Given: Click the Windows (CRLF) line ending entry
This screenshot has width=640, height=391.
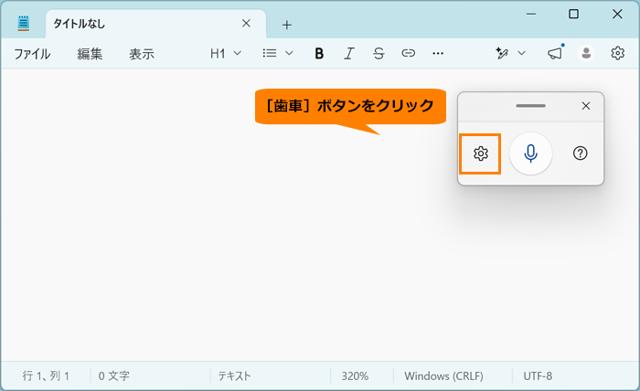Looking at the screenshot, I should click(x=443, y=375).
